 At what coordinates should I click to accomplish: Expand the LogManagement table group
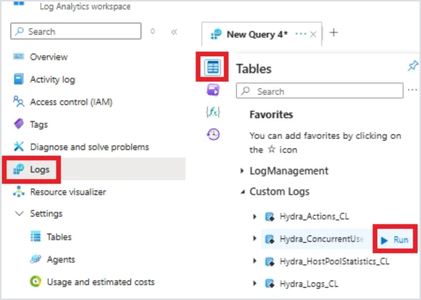pos(243,171)
